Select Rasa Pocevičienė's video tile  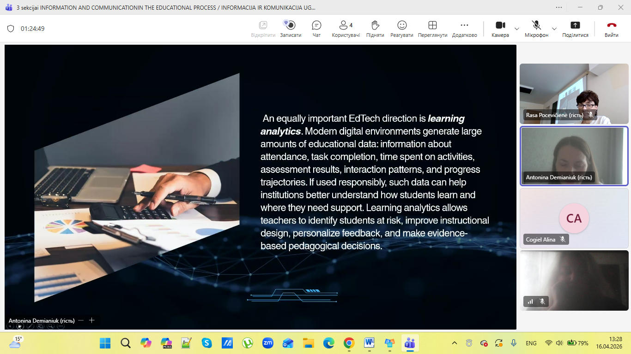click(x=574, y=94)
